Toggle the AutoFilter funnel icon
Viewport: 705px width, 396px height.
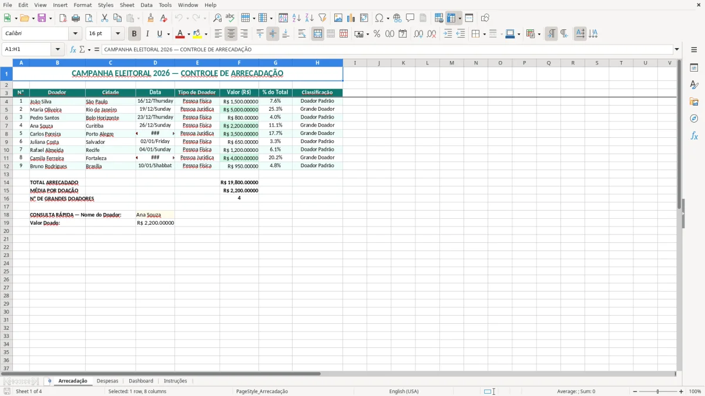[x=323, y=18]
